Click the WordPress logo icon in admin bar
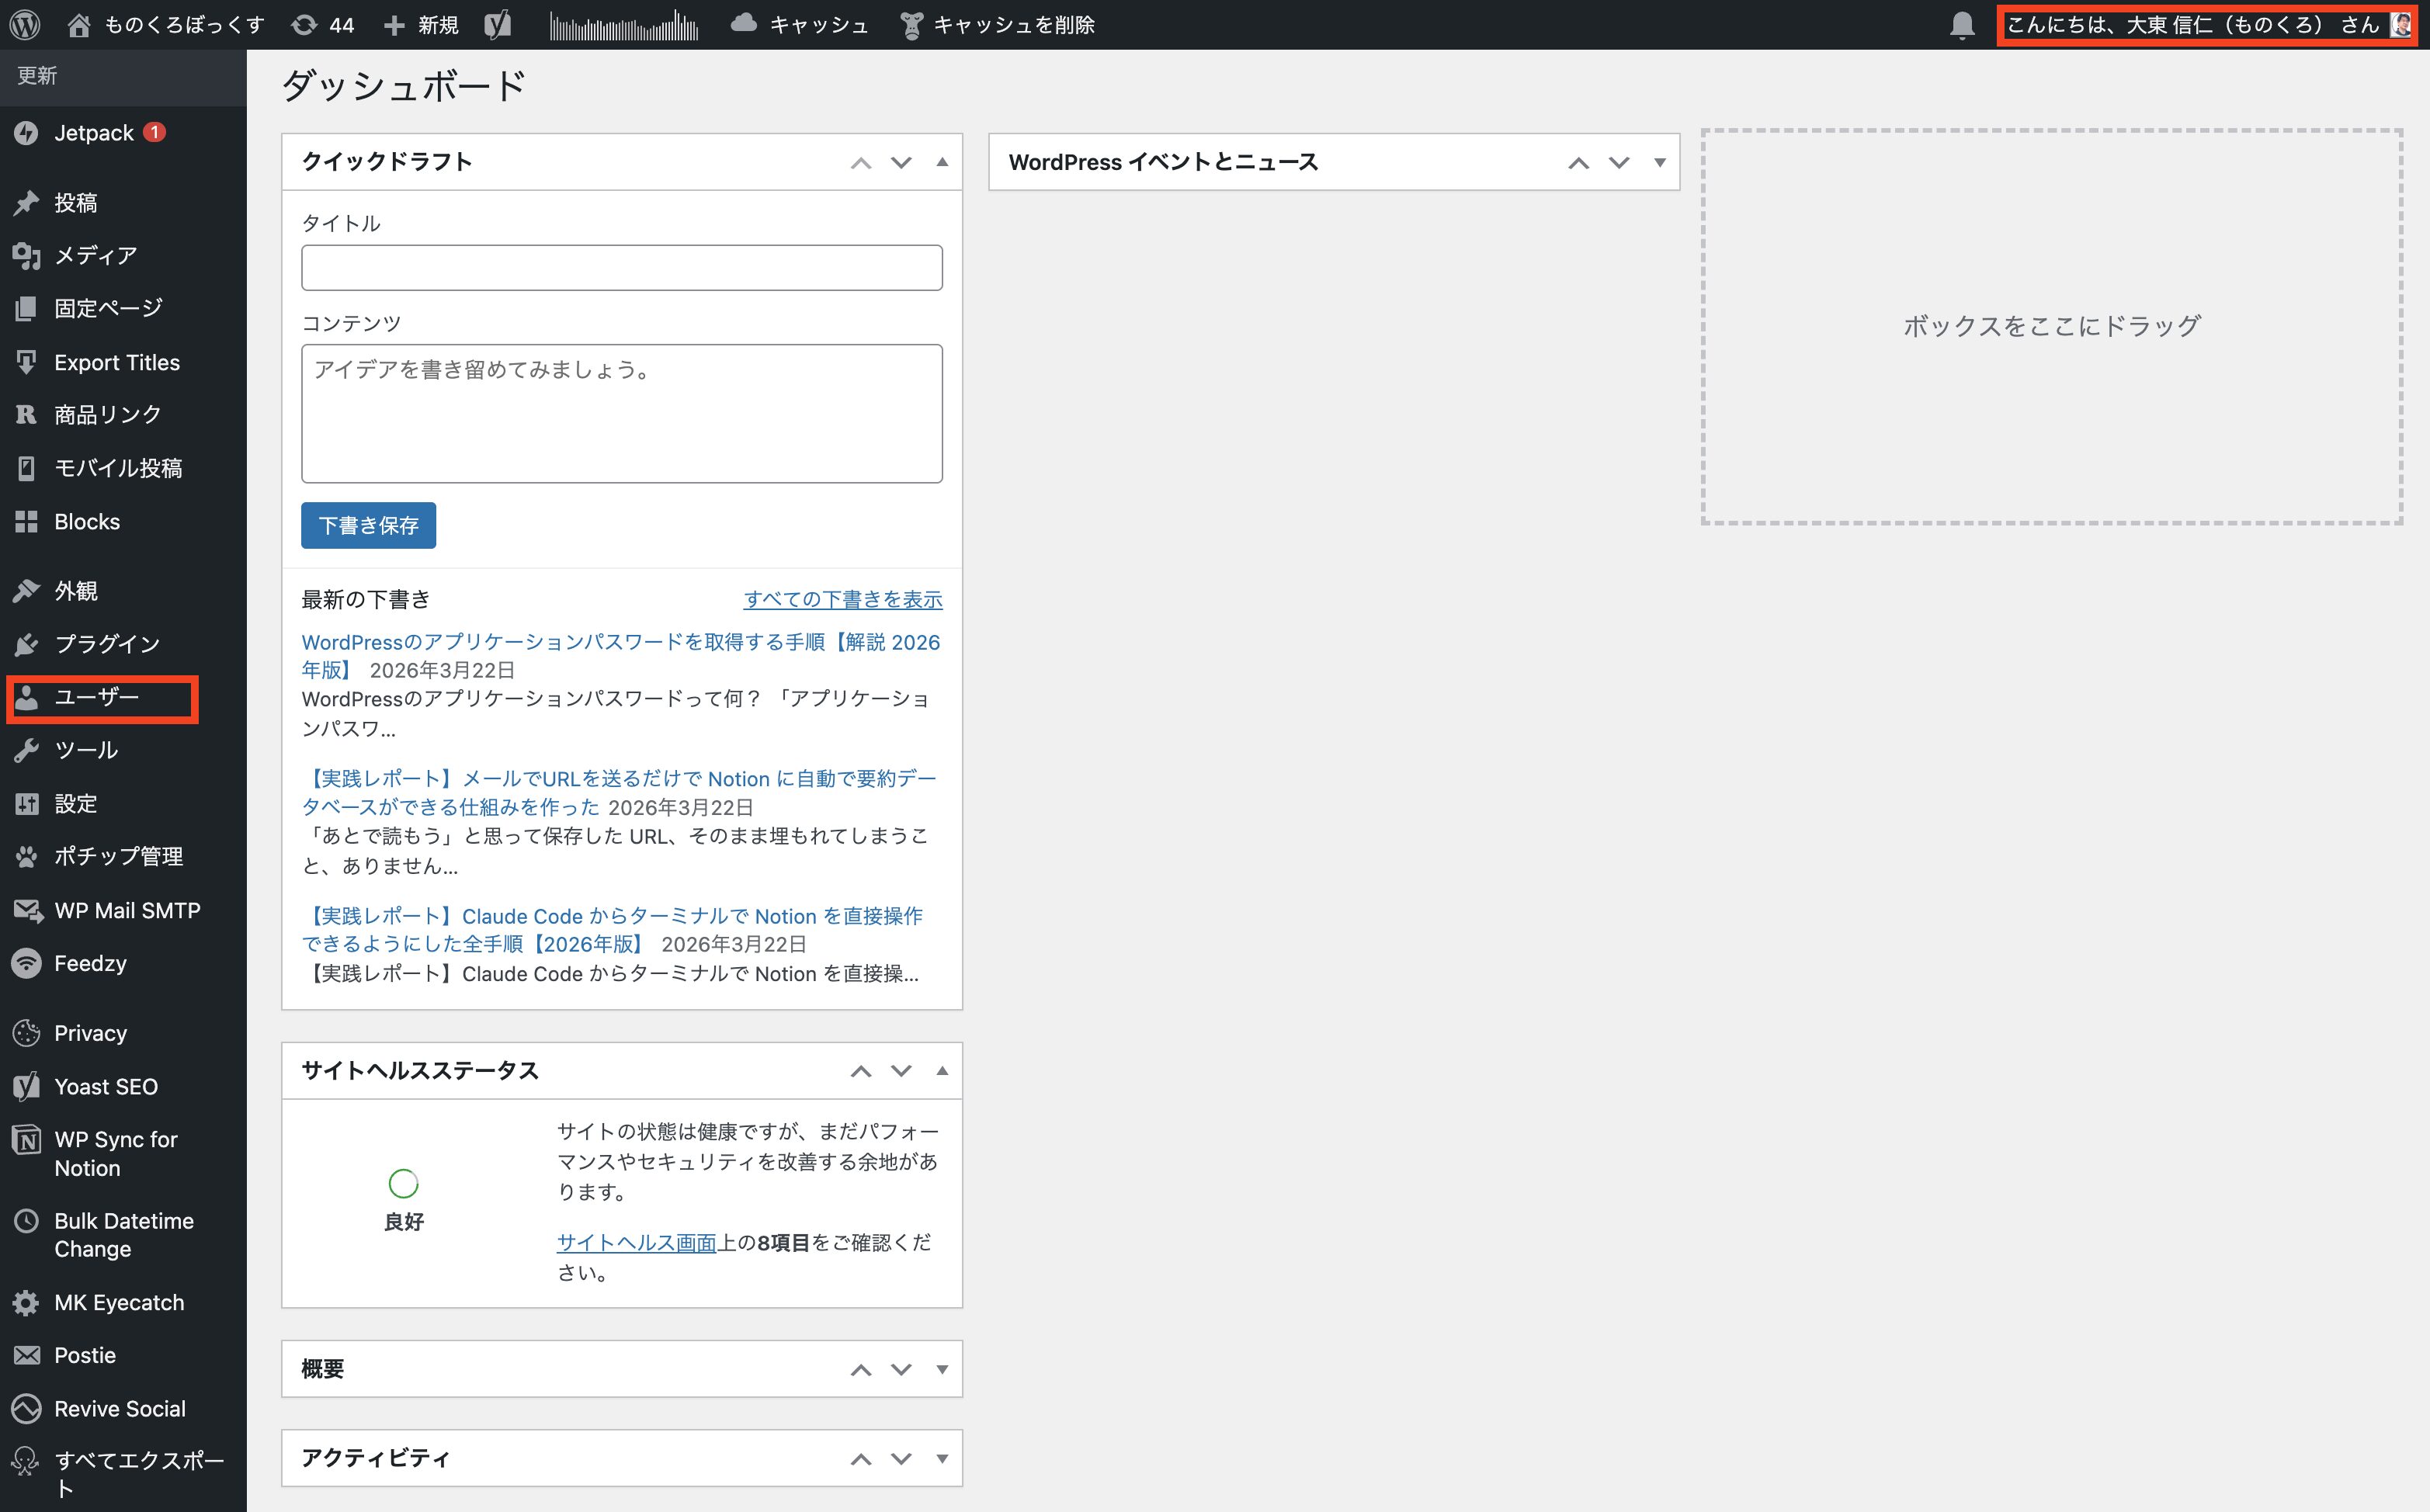The image size is (2430, 1512). 25,24
